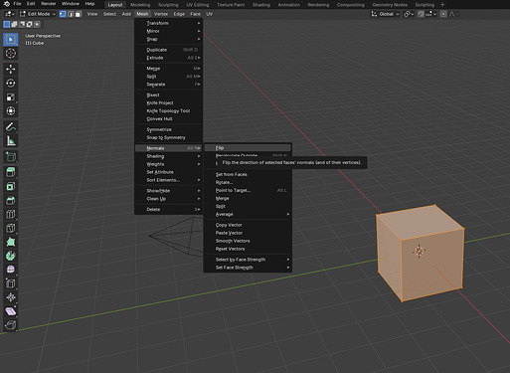The height and width of the screenshot is (373, 510).
Task: Pick the Scale tool
Action: tap(11, 97)
